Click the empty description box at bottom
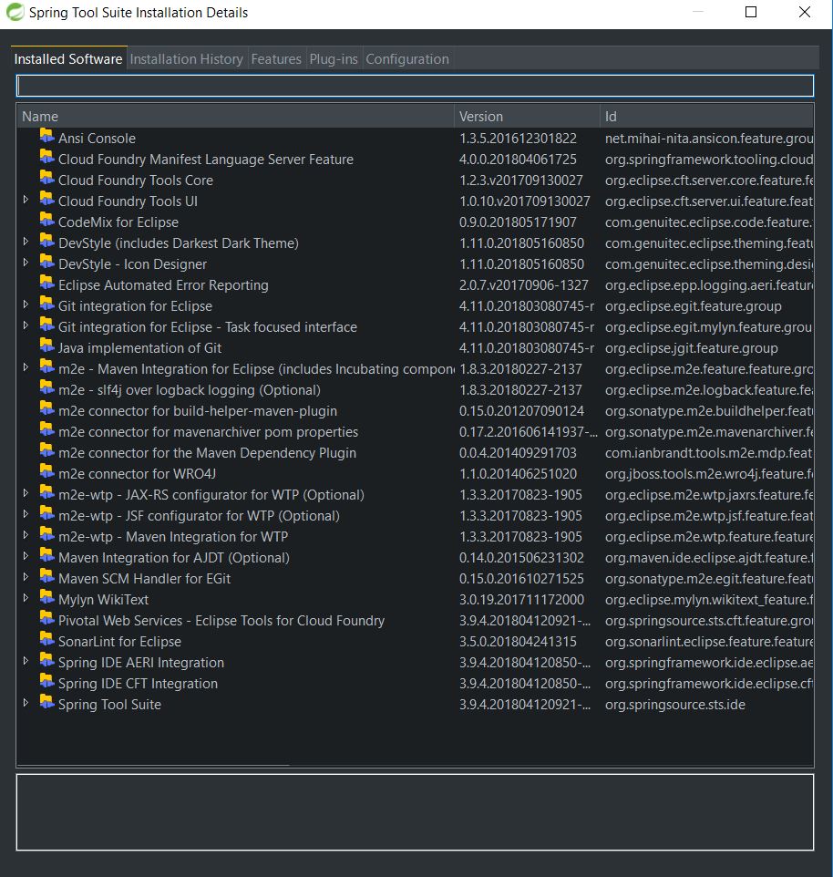 [415, 812]
